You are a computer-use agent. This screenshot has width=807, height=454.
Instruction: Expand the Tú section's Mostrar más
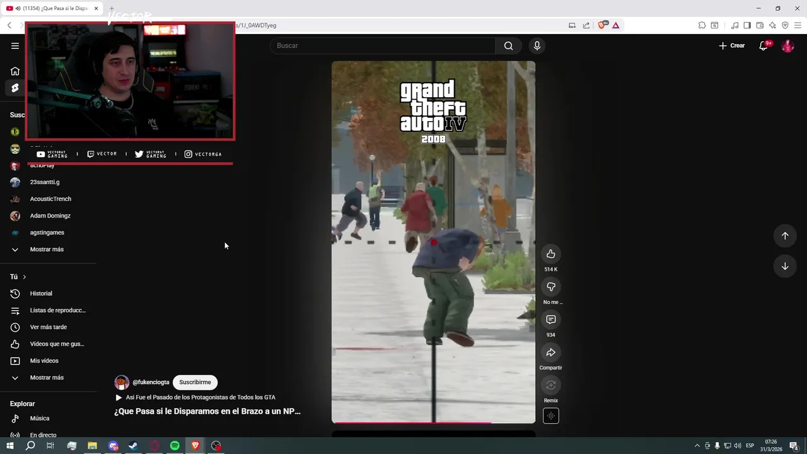click(48, 378)
